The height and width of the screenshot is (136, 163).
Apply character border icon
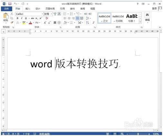tap(59, 14)
